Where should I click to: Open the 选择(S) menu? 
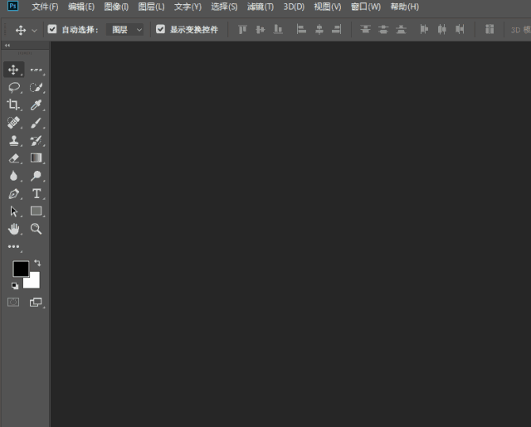coord(224,7)
